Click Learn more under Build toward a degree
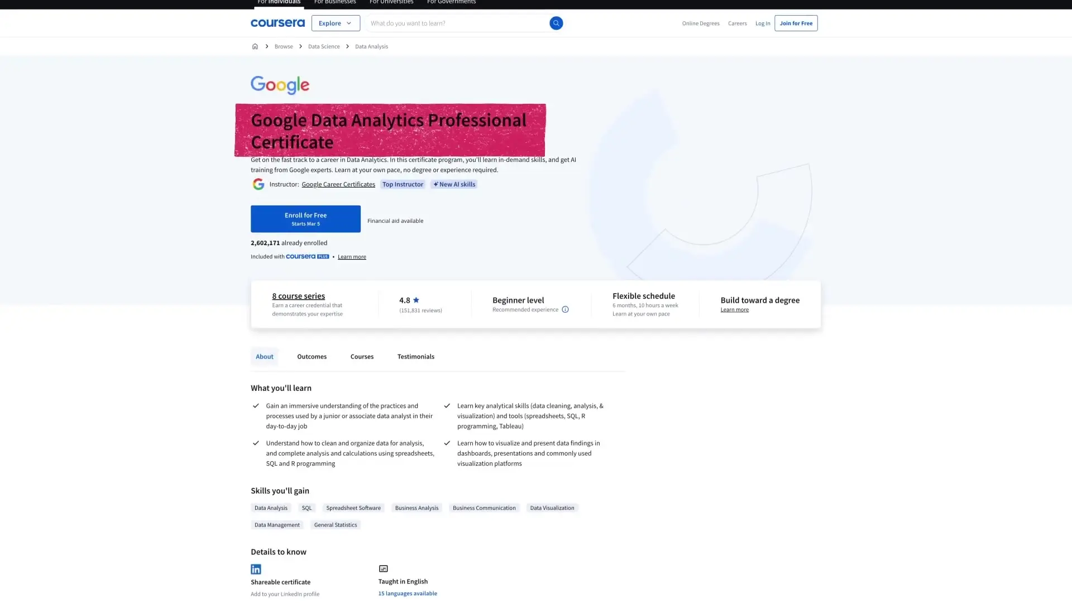1072x603 pixels. 734,309
